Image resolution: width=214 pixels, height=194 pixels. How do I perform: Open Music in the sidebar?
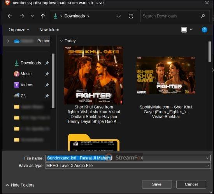pyautogui.click(x=23, y=74)
